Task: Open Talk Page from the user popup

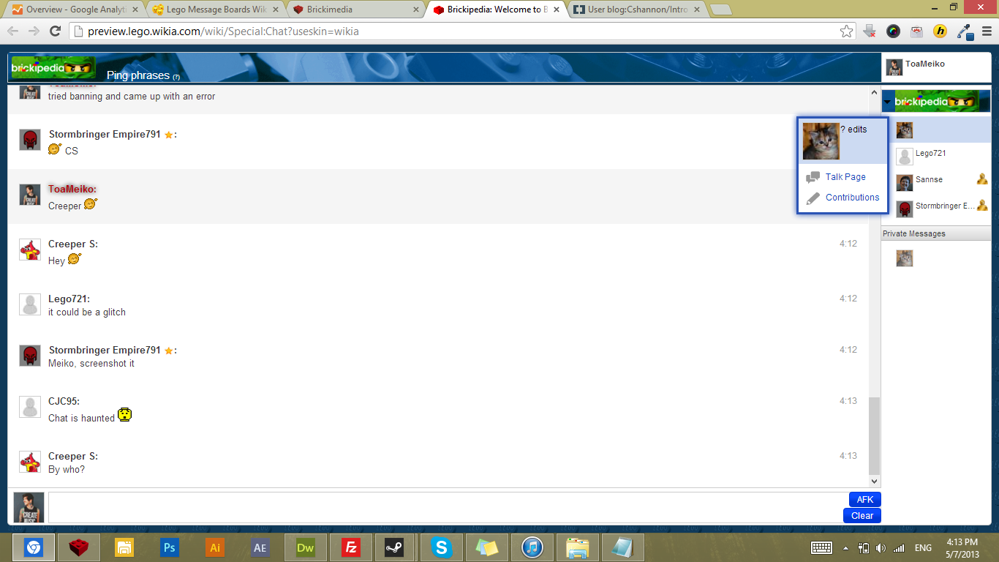Action: tap(845, 177)
